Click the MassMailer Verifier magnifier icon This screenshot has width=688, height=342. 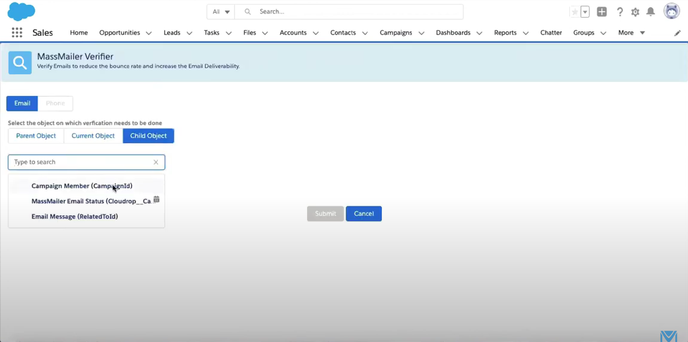20,63
